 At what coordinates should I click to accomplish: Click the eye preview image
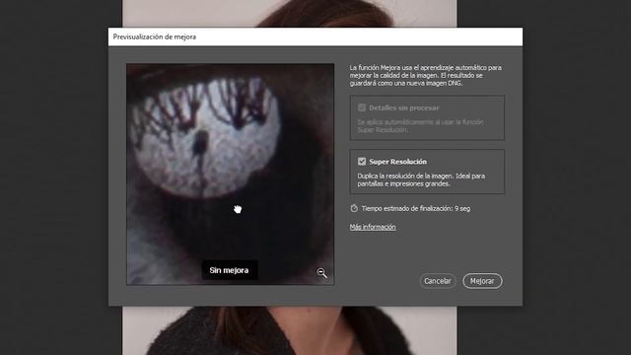click(230, 174)
